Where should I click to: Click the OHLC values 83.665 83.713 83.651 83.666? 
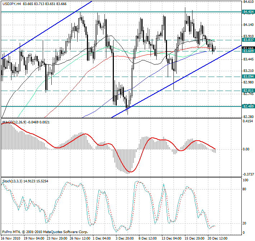[x=45, y=4]
